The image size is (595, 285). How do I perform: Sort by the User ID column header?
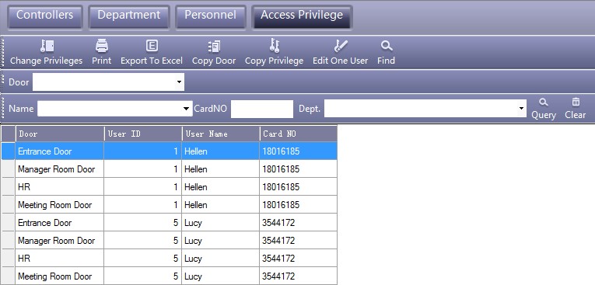[143, 134]
